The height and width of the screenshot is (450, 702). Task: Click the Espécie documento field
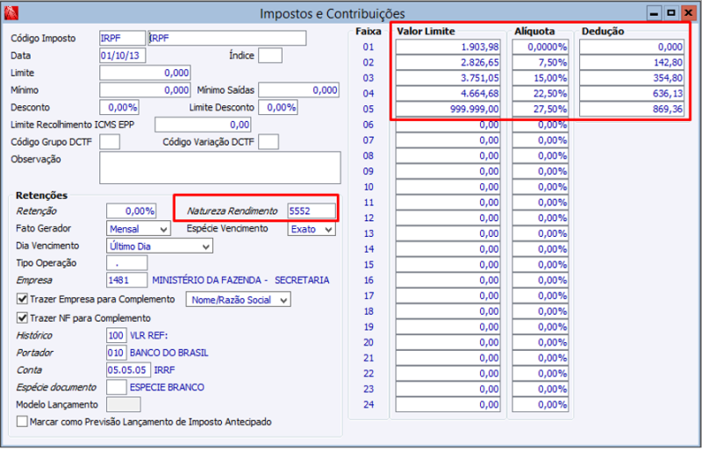[x=117, y=388]
